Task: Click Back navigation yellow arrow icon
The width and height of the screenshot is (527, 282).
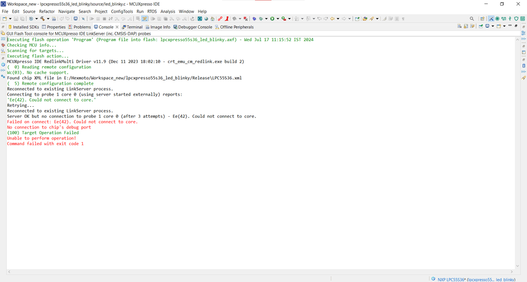Action: pyautogui.click(x=332, y=19)
